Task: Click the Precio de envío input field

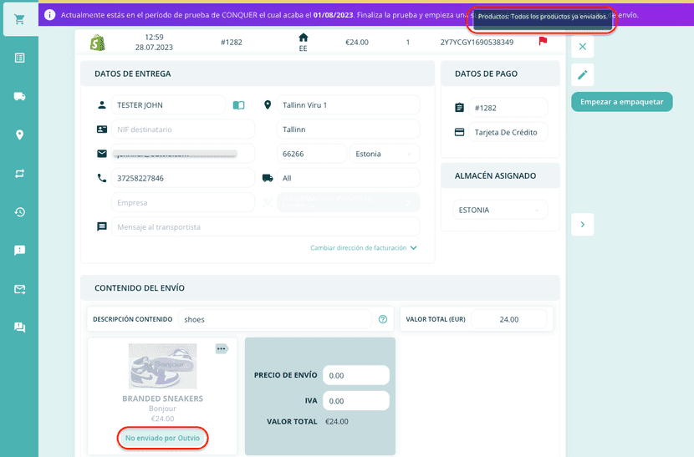Action: pos(356,375)
